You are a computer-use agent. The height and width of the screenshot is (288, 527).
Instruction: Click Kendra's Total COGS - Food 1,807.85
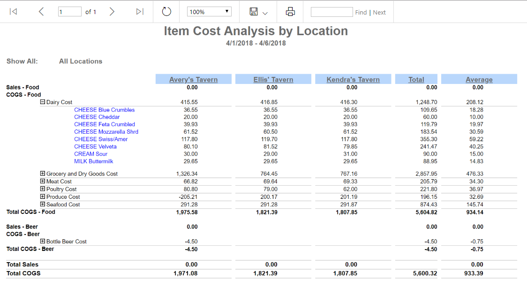coord(346,212)
